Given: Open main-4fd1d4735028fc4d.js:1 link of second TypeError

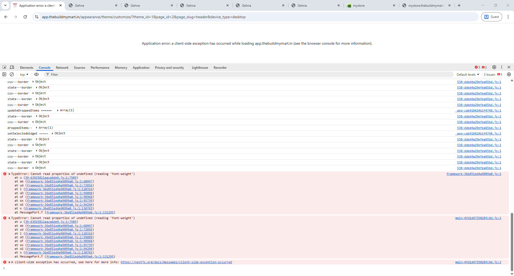Looking at the screenshot, I should (478, 218).
